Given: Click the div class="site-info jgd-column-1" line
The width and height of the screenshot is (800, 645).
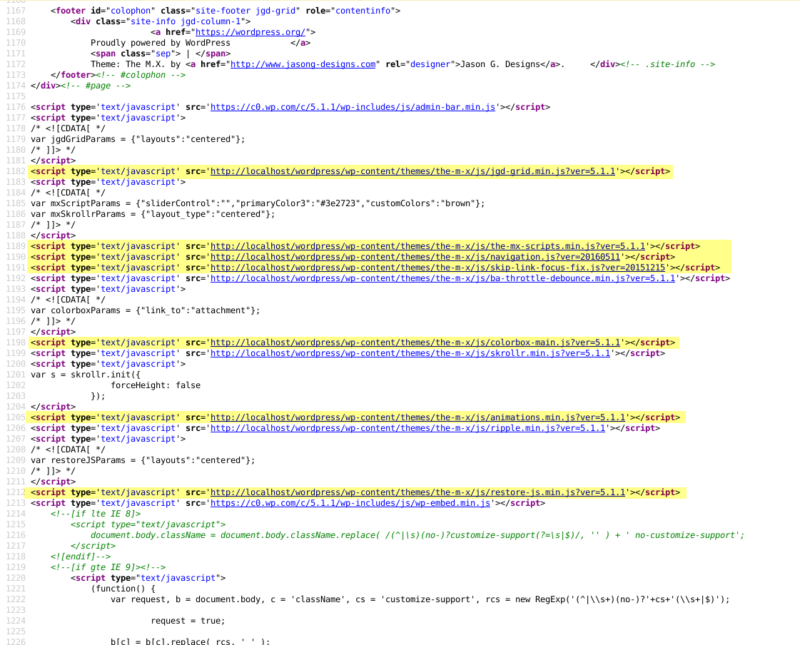Looking at the screenshot, I should tap(161, 21).
